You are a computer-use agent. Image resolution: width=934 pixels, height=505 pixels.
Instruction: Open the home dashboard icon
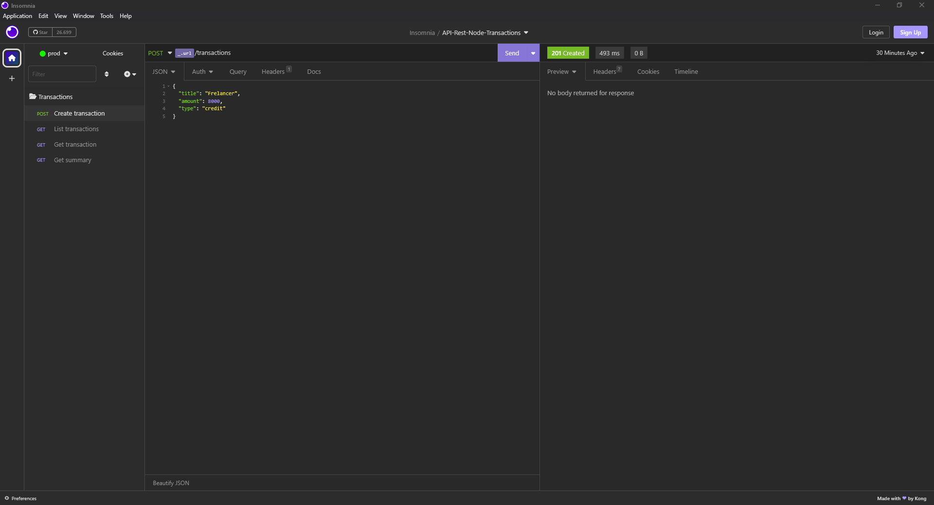click(x=12, y=58)
